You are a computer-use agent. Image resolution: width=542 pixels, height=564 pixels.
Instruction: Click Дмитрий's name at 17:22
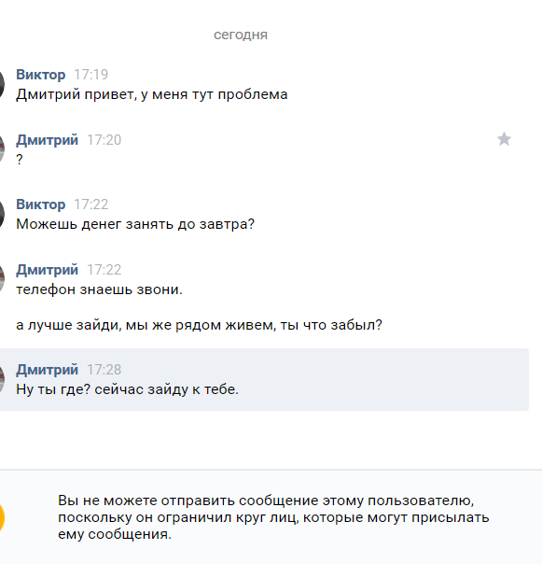pos(47,270)
